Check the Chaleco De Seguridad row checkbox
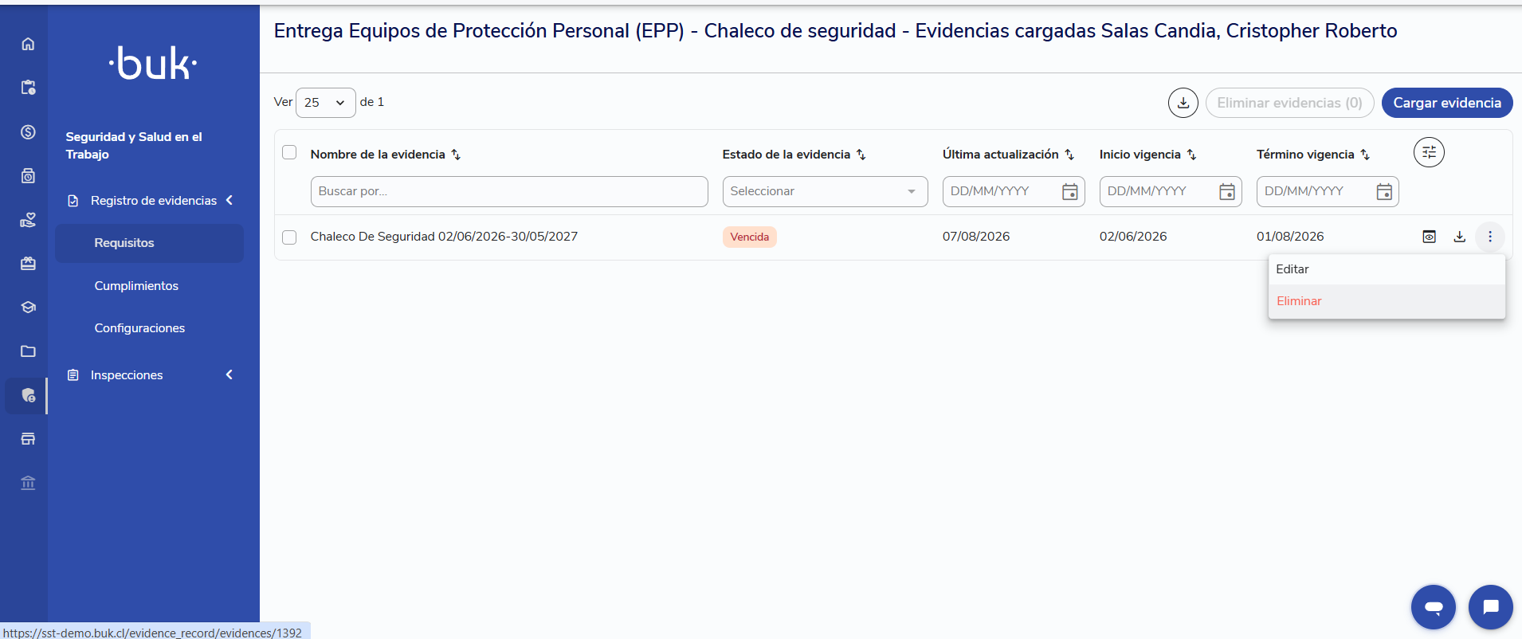Screen dimensions: 1522x639 tap(289, 237)
